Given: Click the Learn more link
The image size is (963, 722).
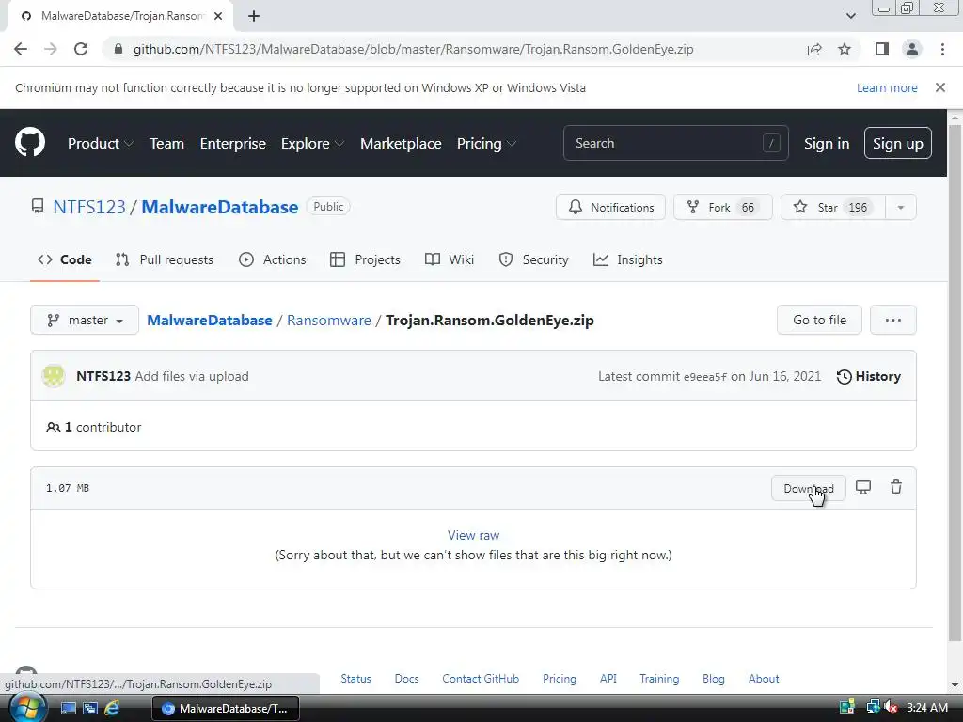Looking at the screenshot, I should tap(887, 87).
